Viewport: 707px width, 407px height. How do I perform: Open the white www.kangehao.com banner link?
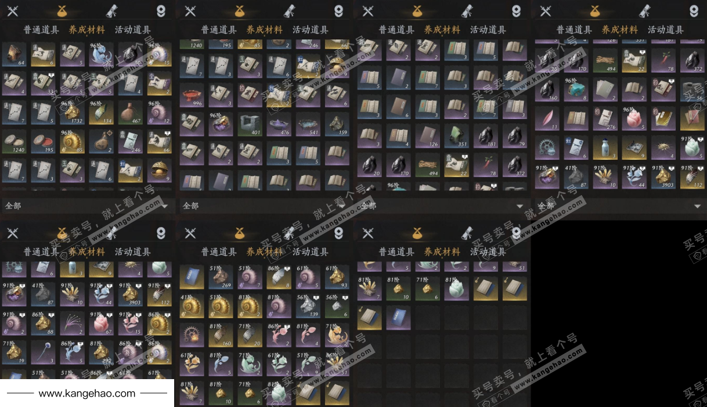coord(87,393)
